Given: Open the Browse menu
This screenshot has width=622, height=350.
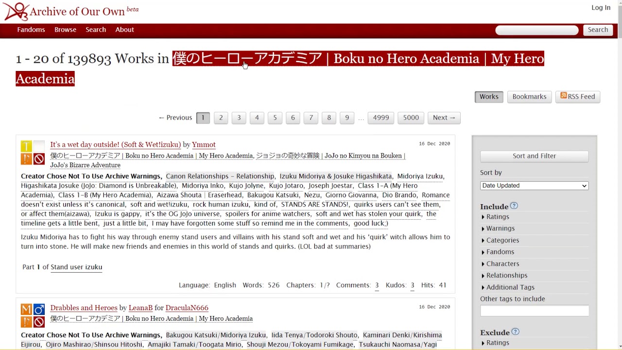Looking at the screenshot, I should [x=65, y=30].
